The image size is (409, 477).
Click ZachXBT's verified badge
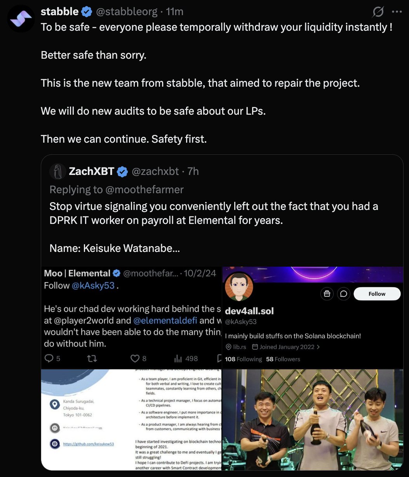(x=122, y=171)
